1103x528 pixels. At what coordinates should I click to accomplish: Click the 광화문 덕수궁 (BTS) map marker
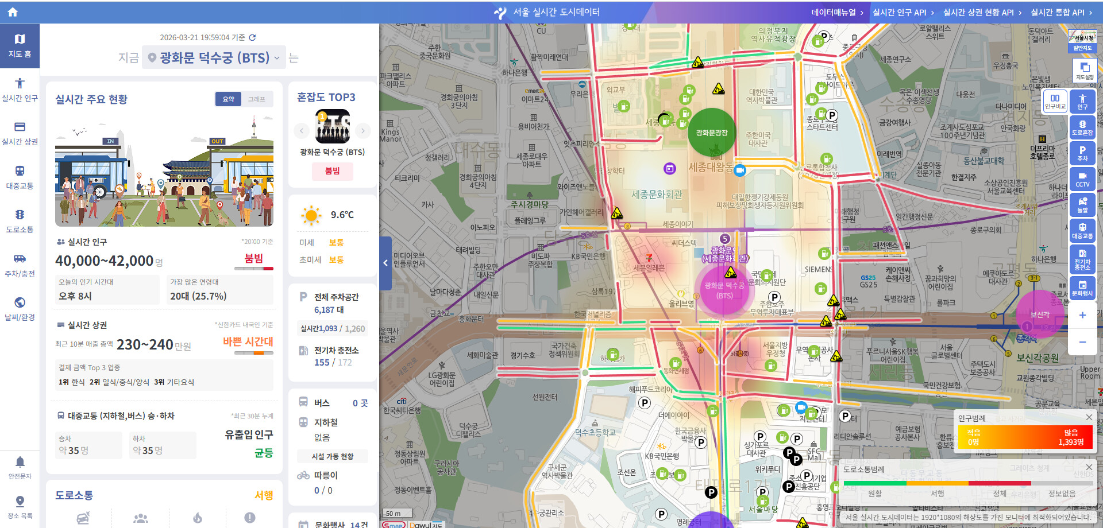724,290
